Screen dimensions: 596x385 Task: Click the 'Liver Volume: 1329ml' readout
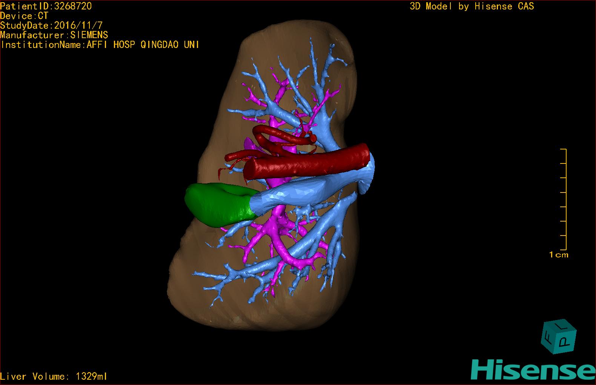(54, 376)
